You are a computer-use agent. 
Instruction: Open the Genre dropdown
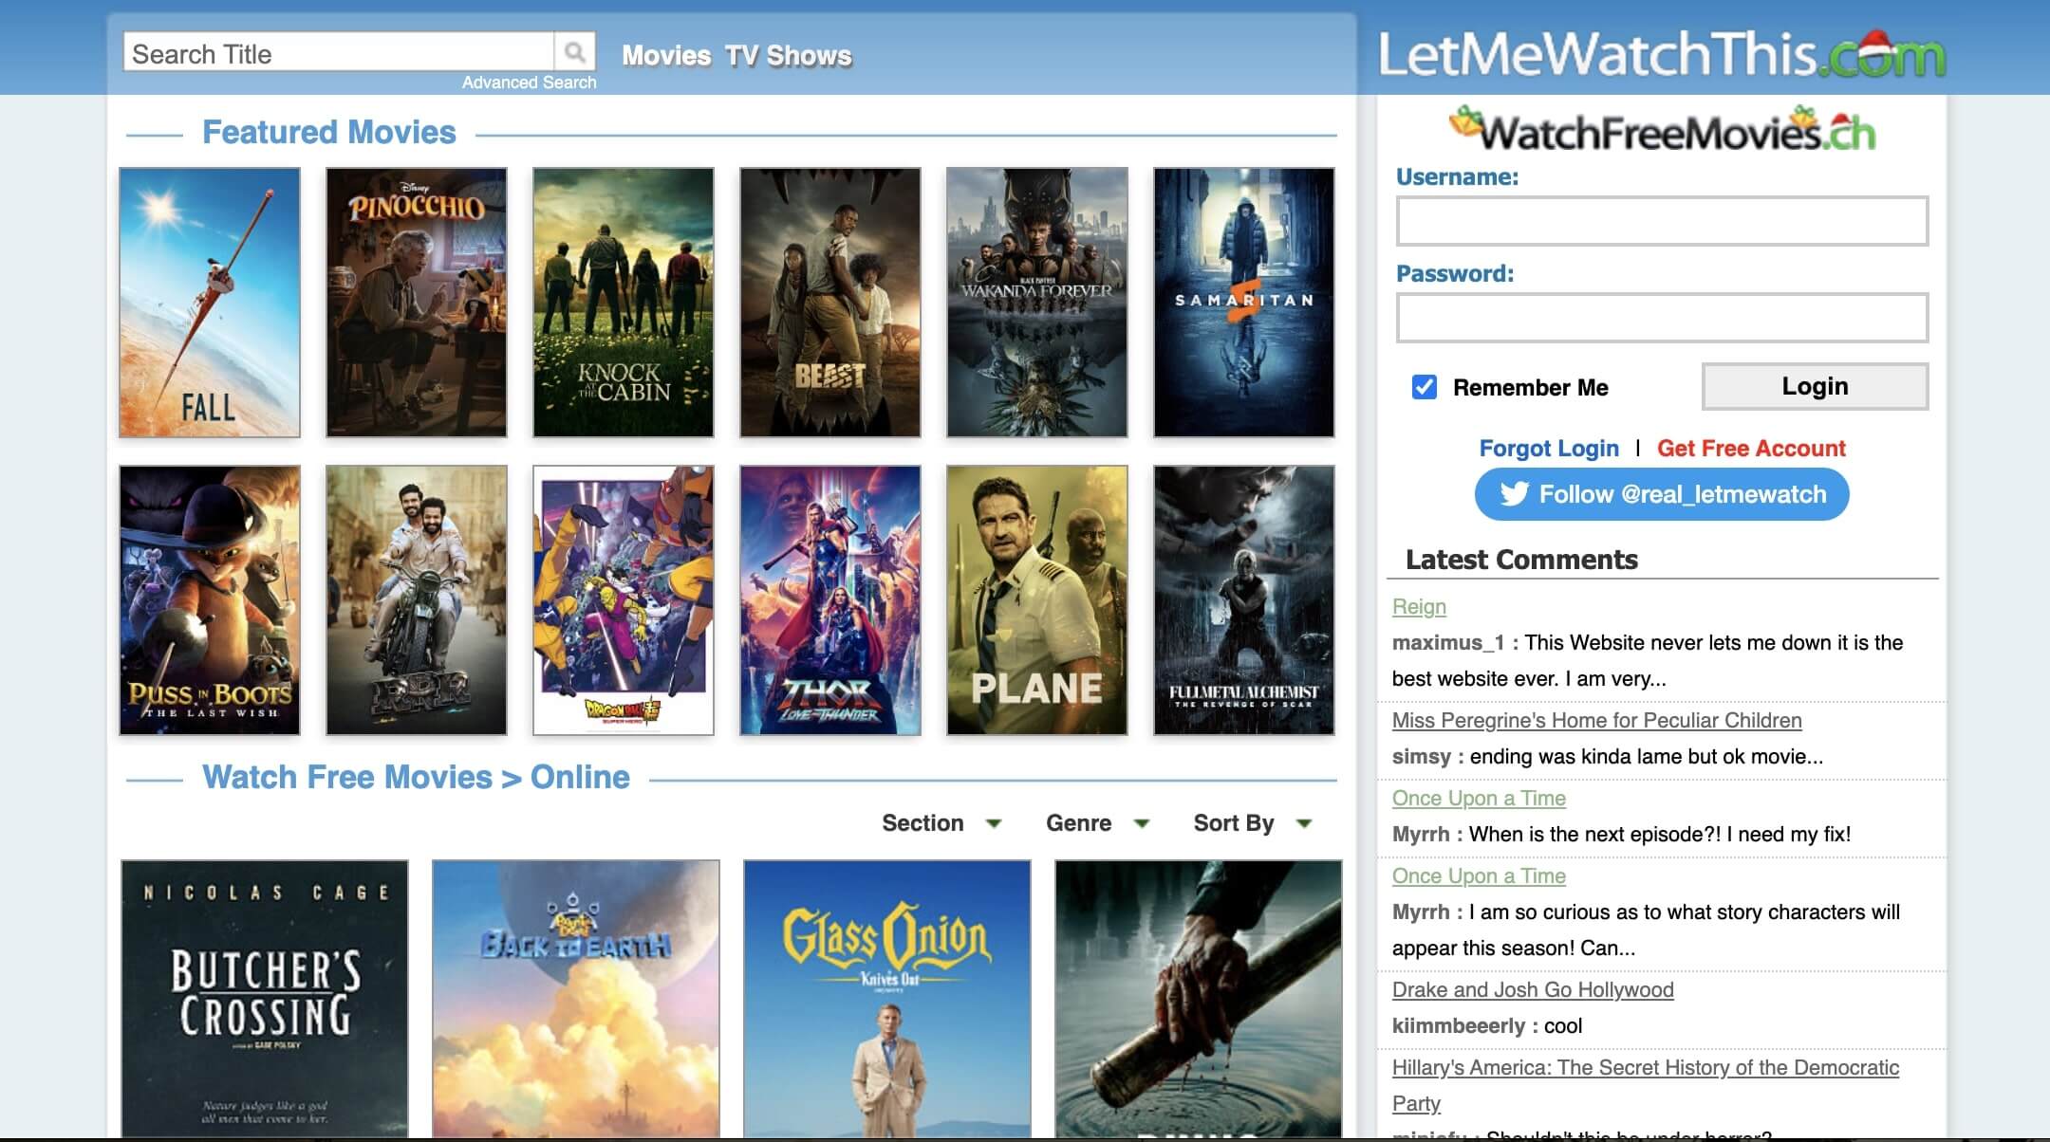point(1096,823)
